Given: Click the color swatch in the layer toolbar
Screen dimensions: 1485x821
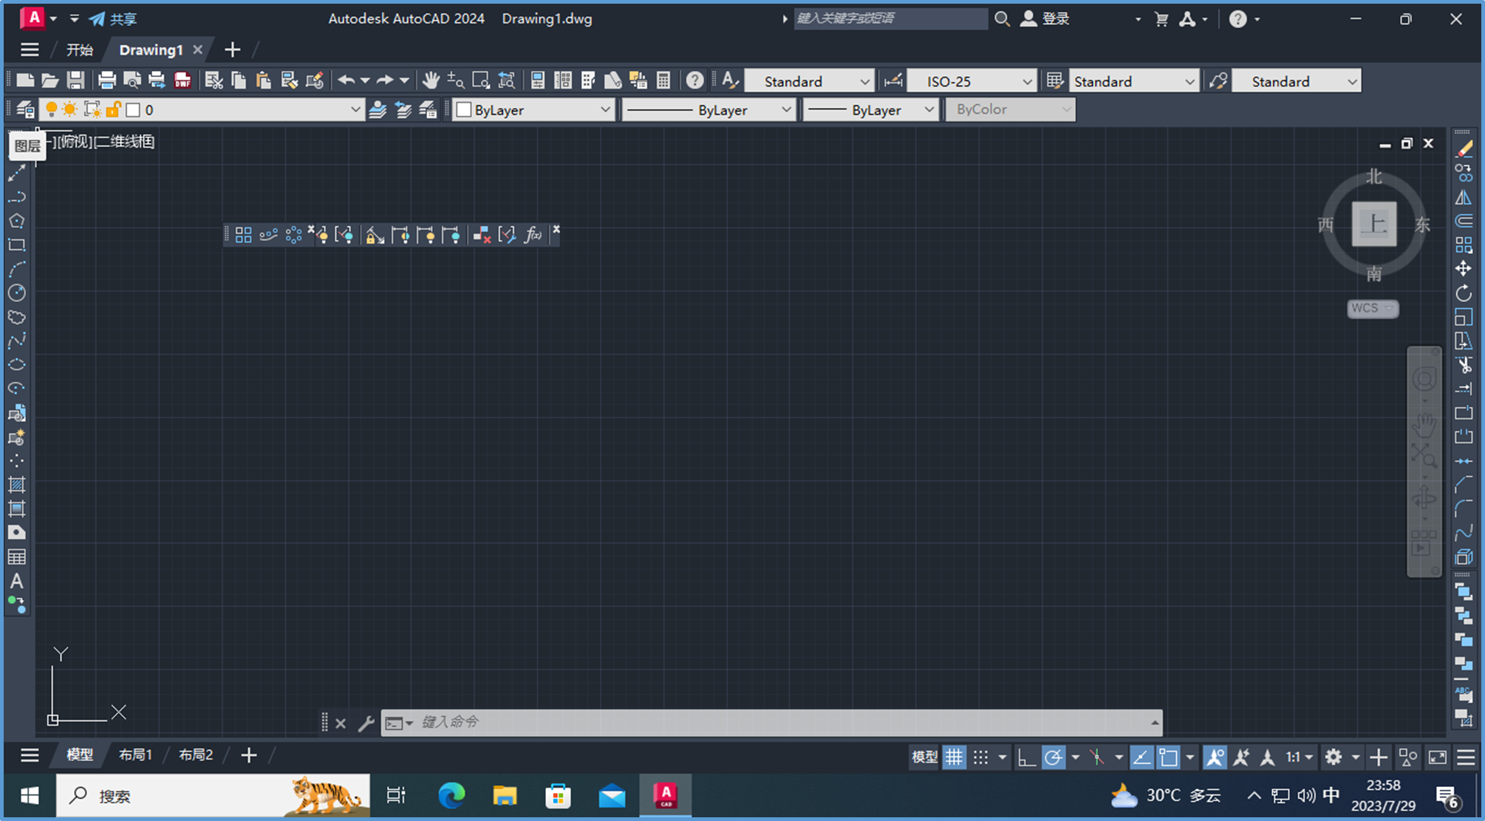Looking at the screenshot, I should pos(132,109).
